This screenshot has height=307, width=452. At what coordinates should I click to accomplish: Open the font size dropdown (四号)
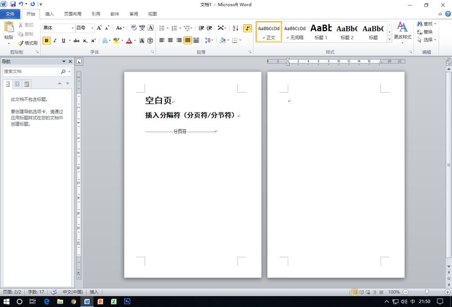92,28
